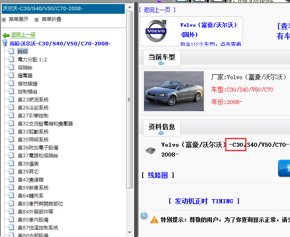The image size is (290, 237).
Task: Select the 集84外裝部件等 tree item
Action: pyautogui.click(x=36, y=212)
